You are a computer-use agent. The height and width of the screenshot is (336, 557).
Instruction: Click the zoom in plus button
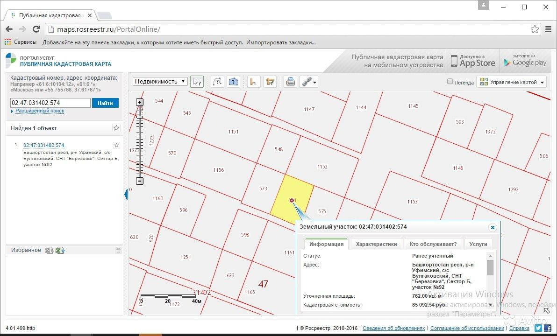tap(139, 102)
